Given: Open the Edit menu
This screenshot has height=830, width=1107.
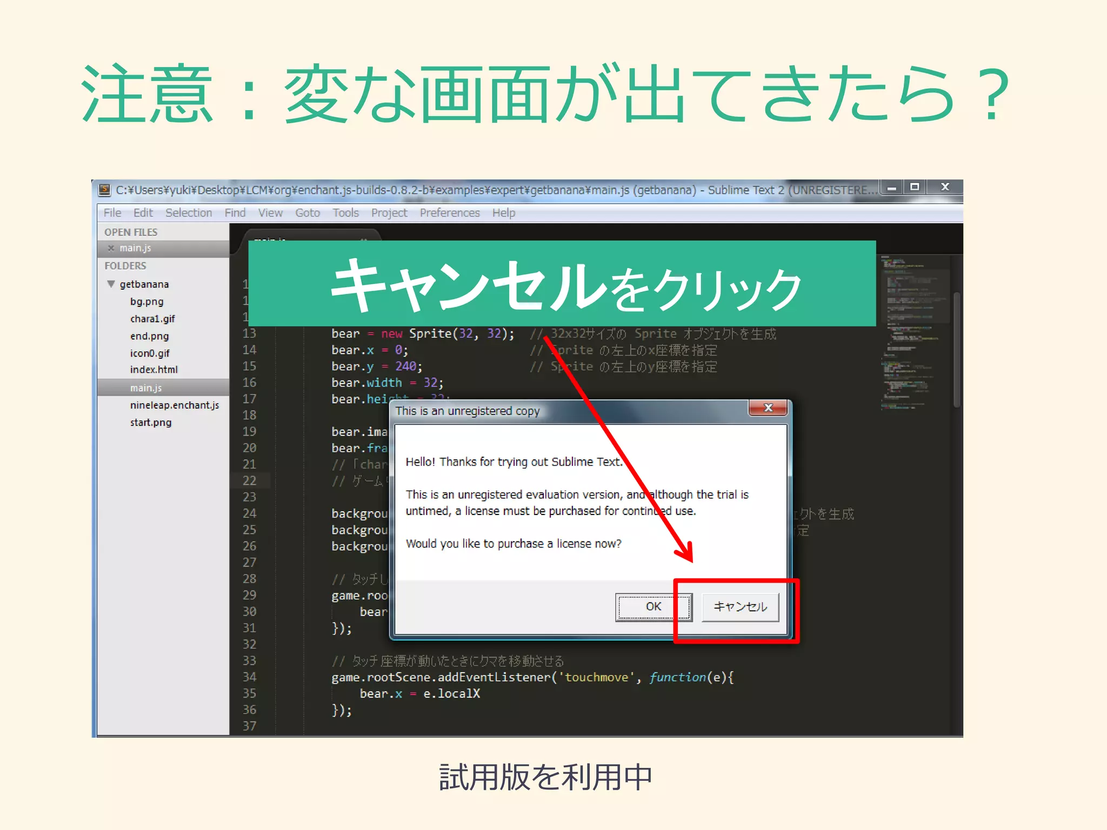Looking at the screenshot, I should (143, 213).
